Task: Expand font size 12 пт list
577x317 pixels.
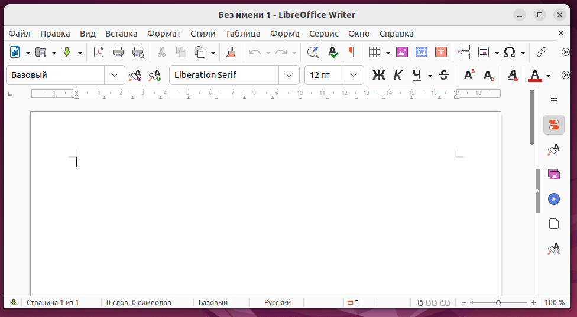Action: [354, 75]
